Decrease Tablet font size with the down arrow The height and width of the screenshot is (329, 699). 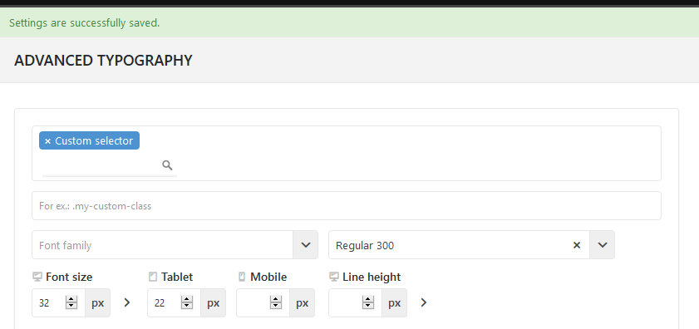pos(187,306)
